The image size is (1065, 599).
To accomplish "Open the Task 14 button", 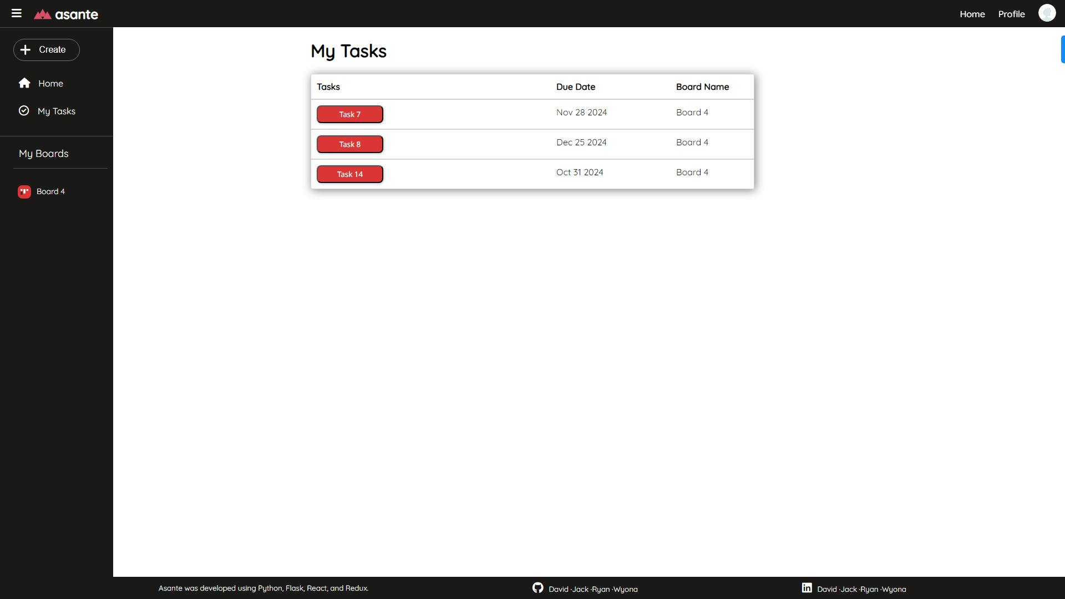I will (x=349, y=174).
